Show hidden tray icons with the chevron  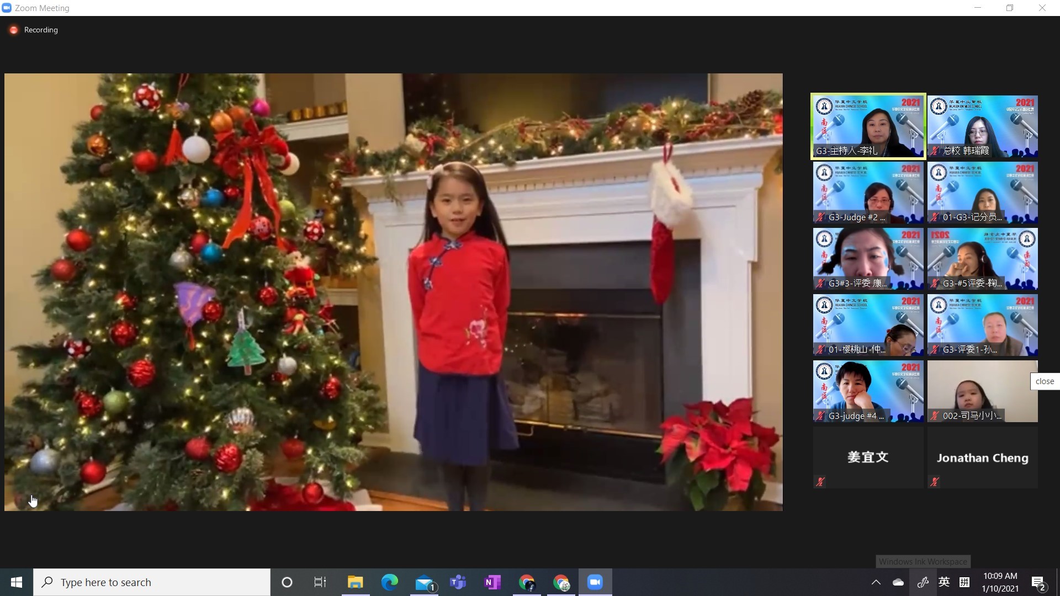click(x=876, y=582)
